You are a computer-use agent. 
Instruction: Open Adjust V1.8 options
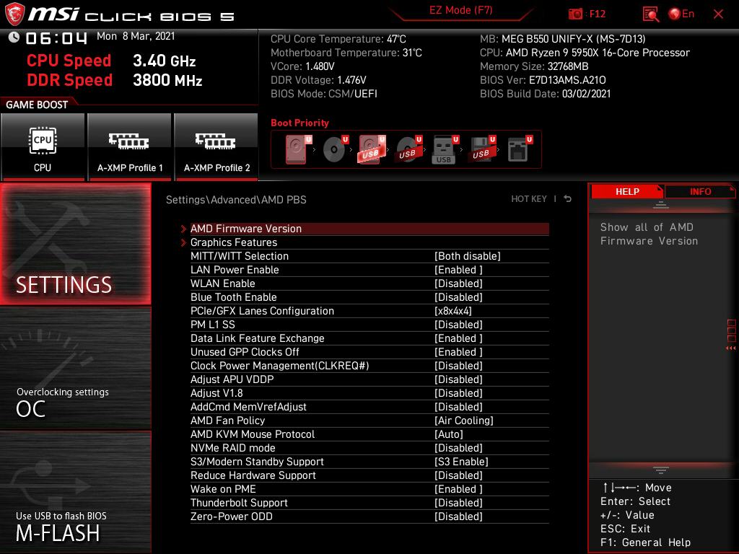pos(369,392)
